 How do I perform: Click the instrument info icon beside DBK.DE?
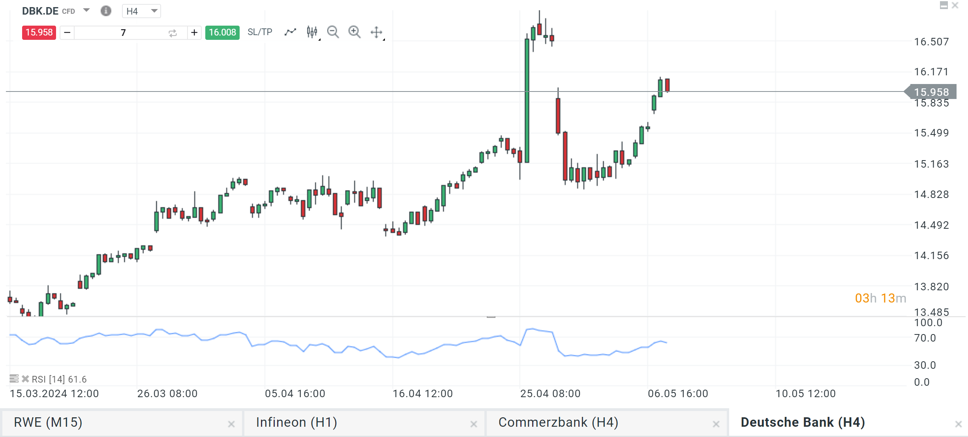(105, 11)
